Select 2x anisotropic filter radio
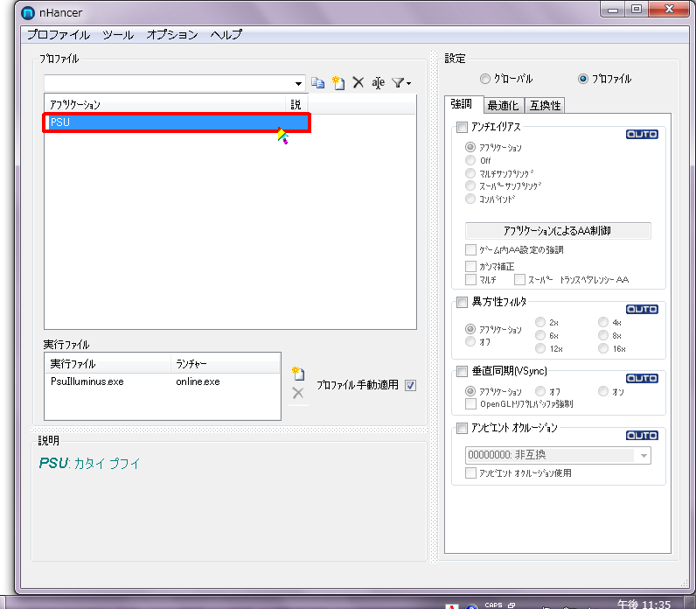 (540, 322)
